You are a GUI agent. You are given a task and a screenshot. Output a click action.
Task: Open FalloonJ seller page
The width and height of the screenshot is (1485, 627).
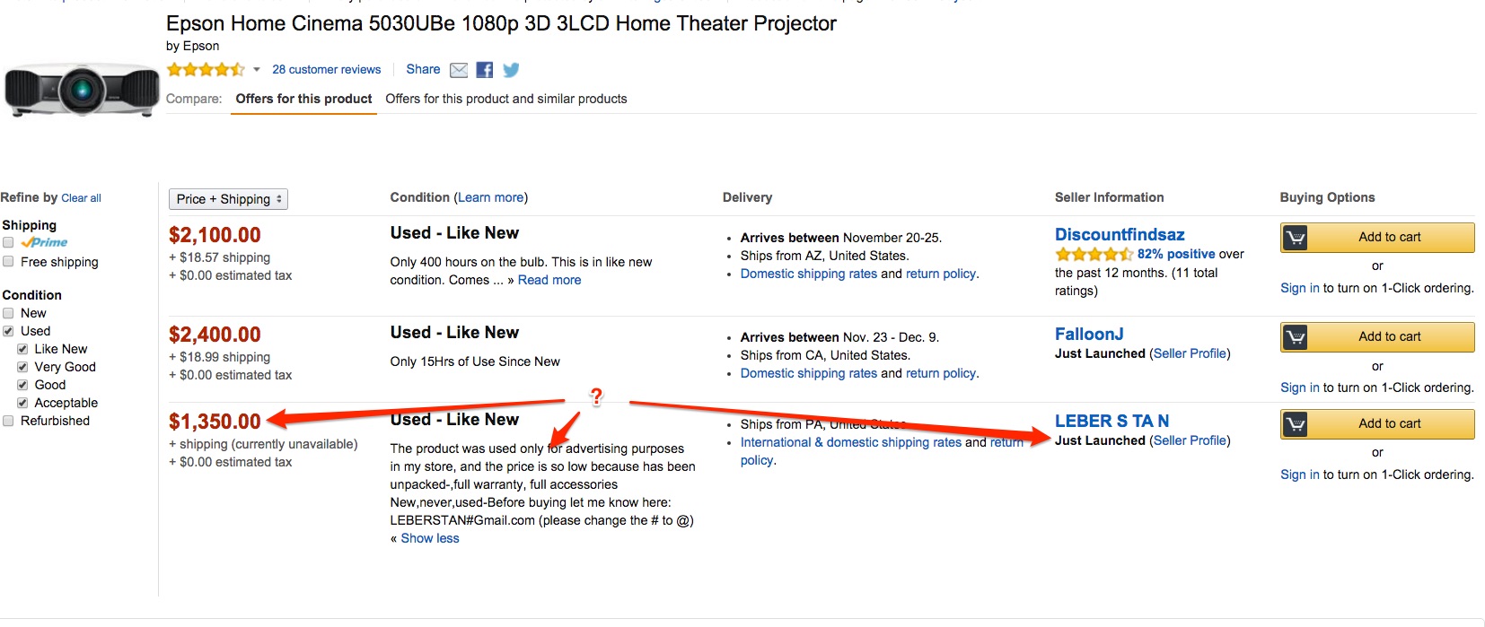(1089, 334)
